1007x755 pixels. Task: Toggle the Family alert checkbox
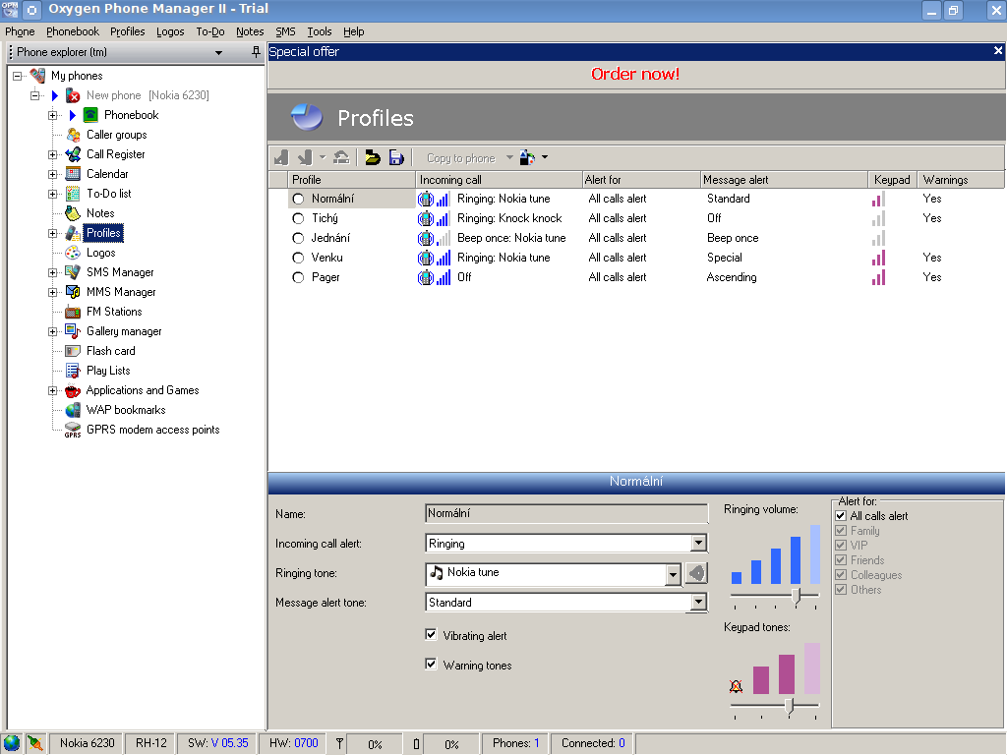(x=841, y=530)
